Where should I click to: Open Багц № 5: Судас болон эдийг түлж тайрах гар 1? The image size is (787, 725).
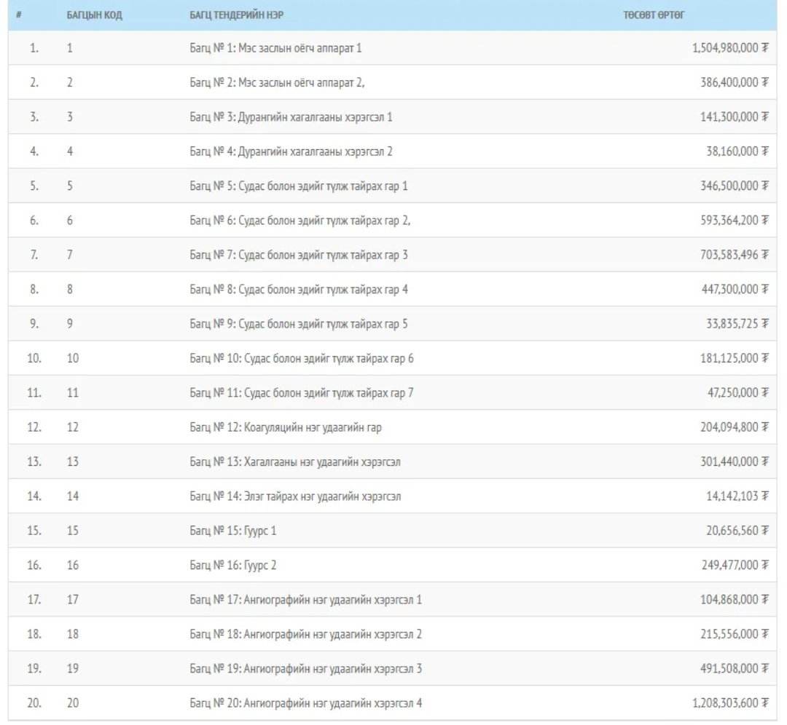[x=299, y=186]
